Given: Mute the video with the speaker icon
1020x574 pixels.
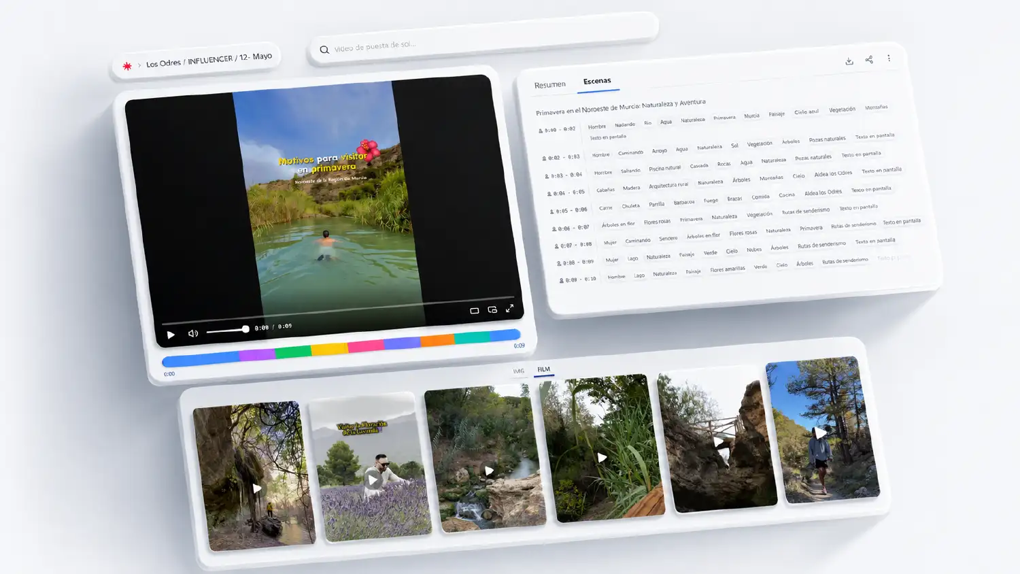Looking at the screenshot, I should point(193,333).
